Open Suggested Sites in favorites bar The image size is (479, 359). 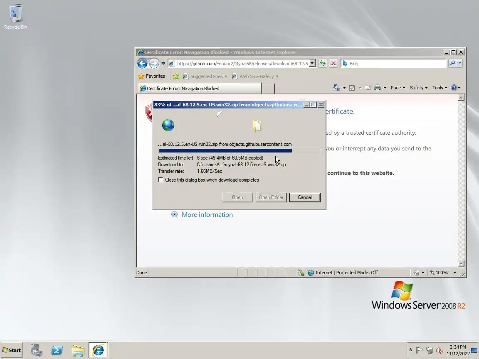coord(205,76)
